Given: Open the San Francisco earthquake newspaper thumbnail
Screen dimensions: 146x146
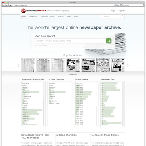Looking at the screenshot, I should (103, 65).
